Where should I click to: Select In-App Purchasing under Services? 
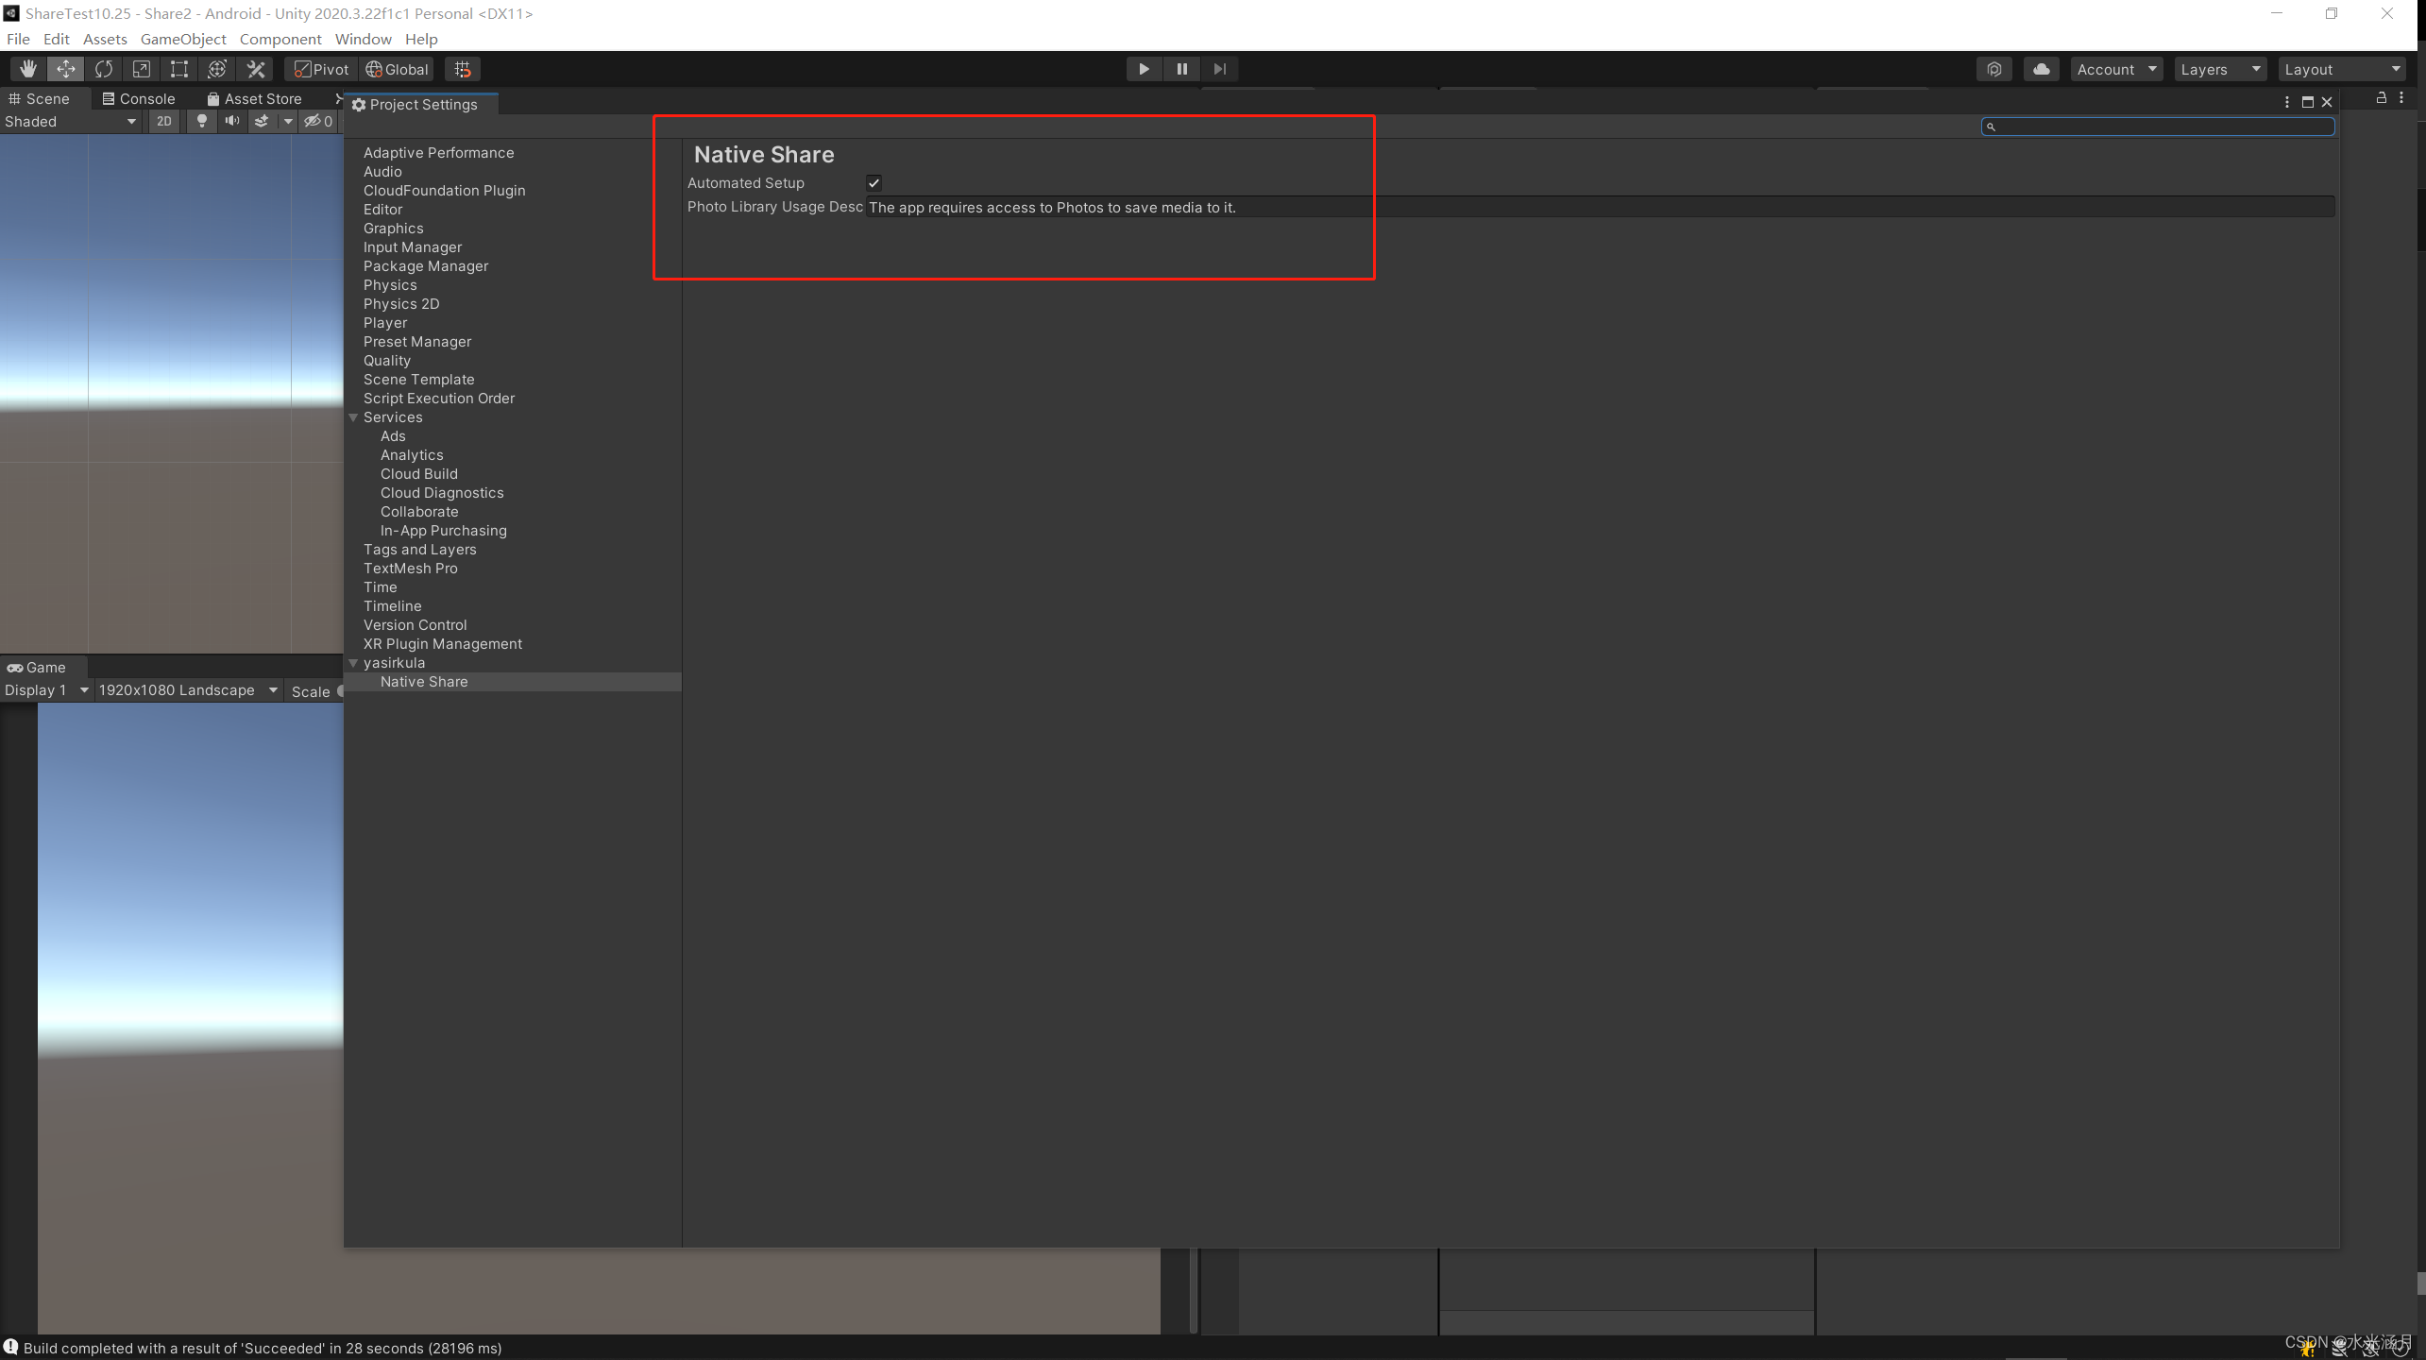443,531
